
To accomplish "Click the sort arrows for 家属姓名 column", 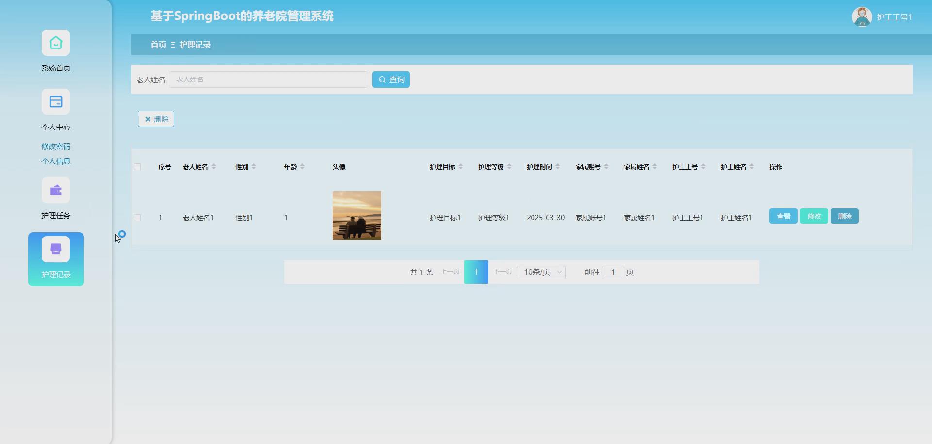I will [x=655, y=167].
